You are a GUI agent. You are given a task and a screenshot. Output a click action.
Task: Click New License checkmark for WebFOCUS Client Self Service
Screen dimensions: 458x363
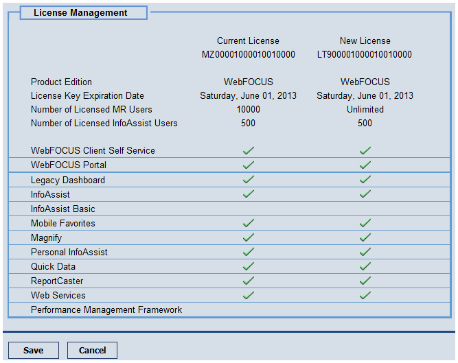(365, 150)
